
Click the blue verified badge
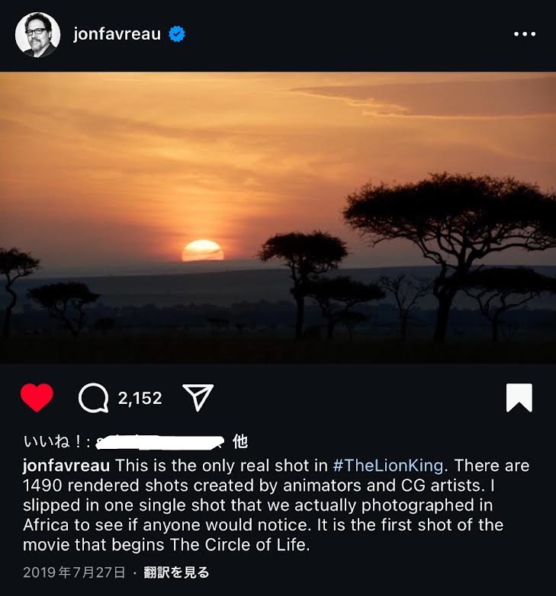(x=177, y=34)
